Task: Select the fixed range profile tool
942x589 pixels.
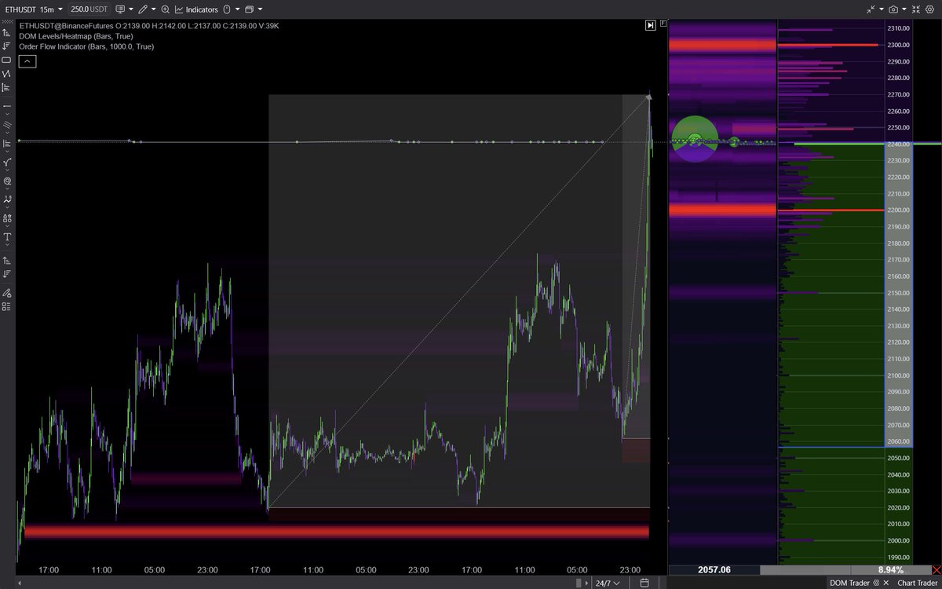Action: 6,143
